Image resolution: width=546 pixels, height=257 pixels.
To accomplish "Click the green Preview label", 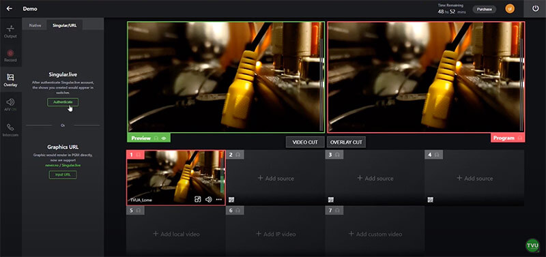I will 149,138.
